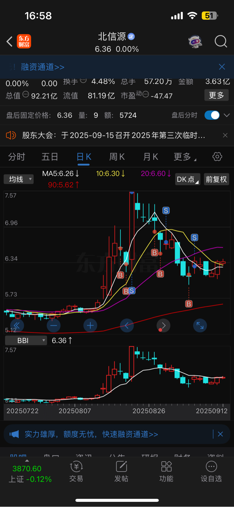The height and width of the screenshot is (507, 234).
Task: Tap the 流值 81.19亿 value
Action: click(101, 96)
